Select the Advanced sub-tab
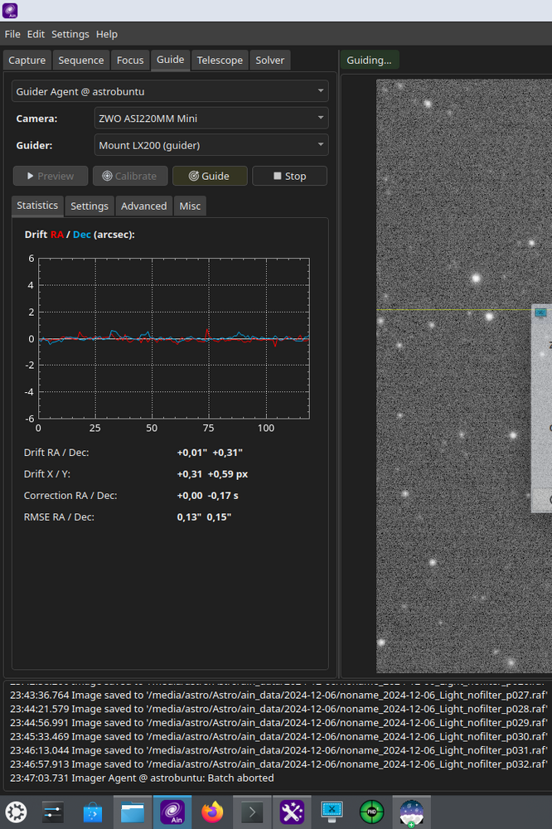Screen dimensions: 552x829 [x=143, y=206]
